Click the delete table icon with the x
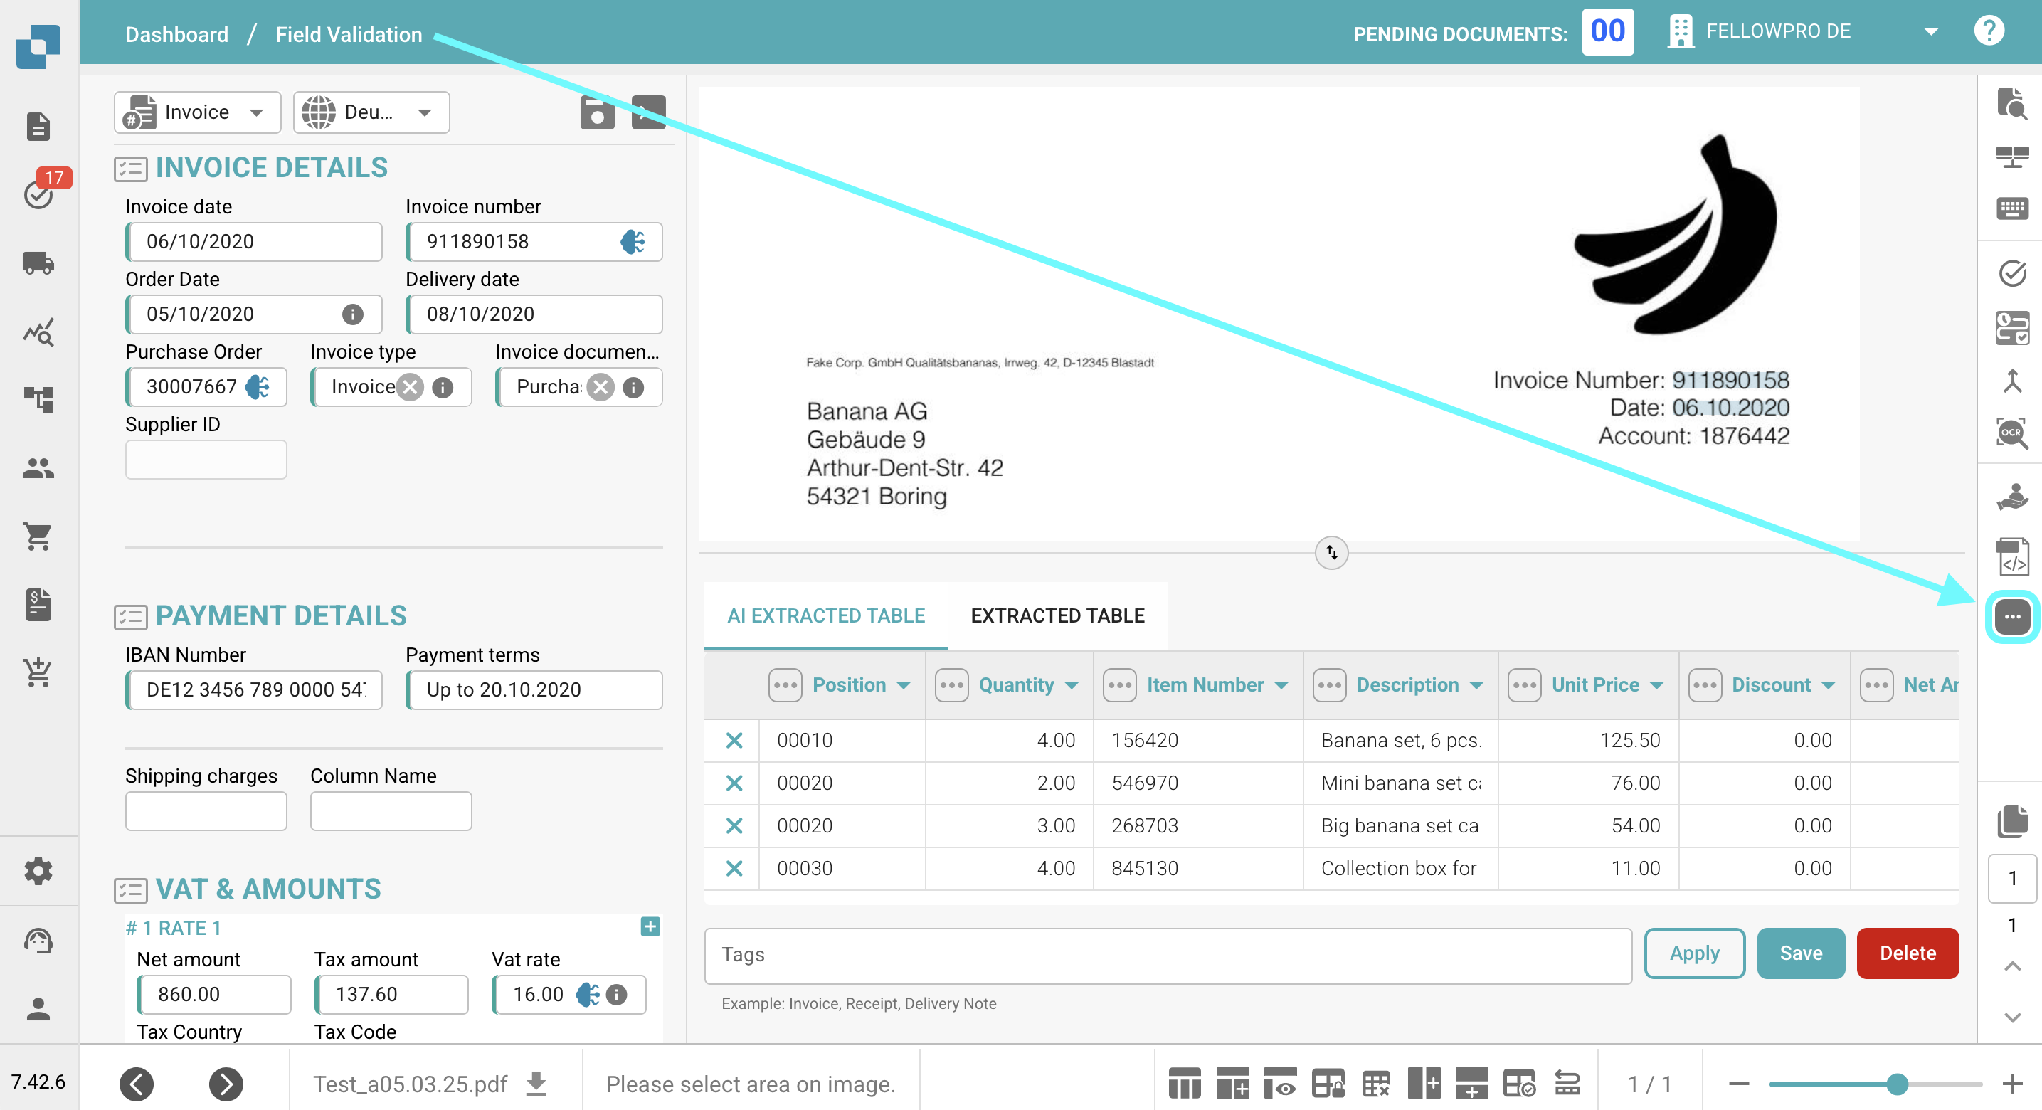Screen dimensions: 2042x1110 click(x=1375, y=1083)
